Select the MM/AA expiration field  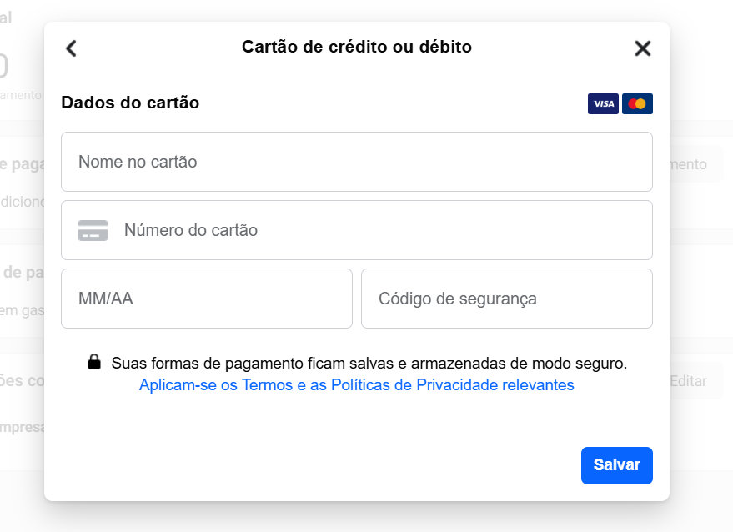click(206, 299)
